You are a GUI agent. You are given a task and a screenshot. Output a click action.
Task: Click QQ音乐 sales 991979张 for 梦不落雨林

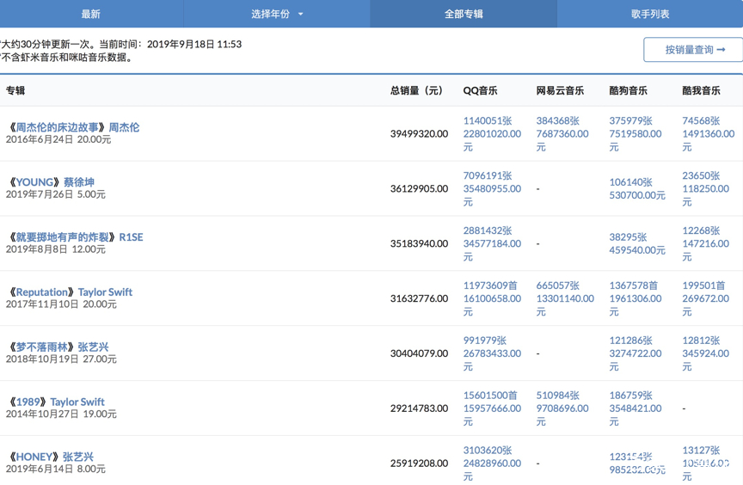485,341
